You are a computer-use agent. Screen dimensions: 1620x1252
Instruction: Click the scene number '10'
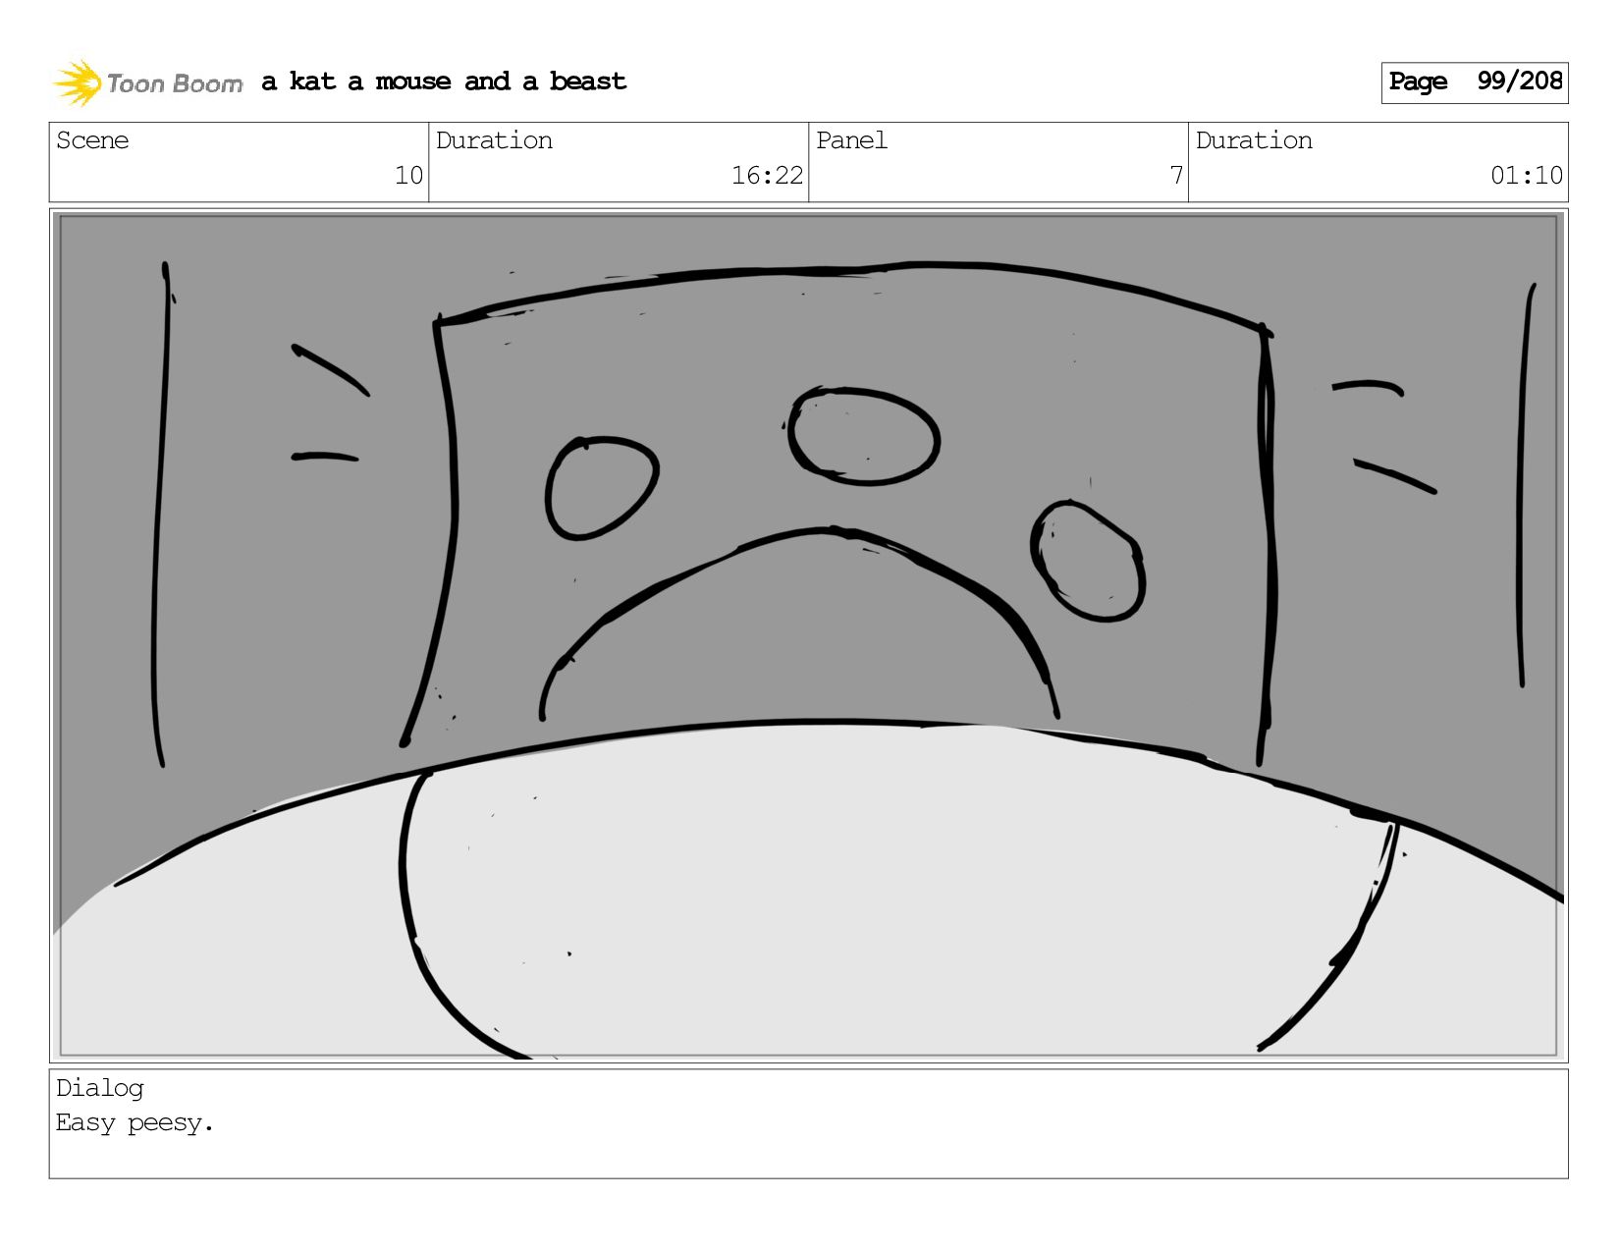pos(408,176)
